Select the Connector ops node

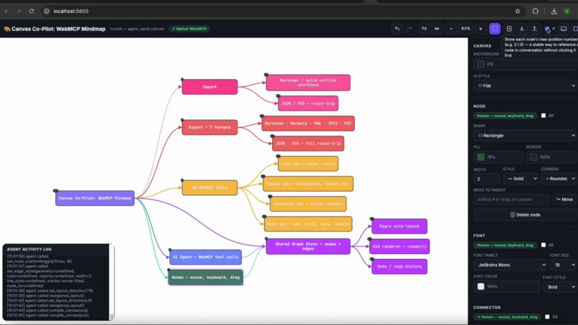308,204
